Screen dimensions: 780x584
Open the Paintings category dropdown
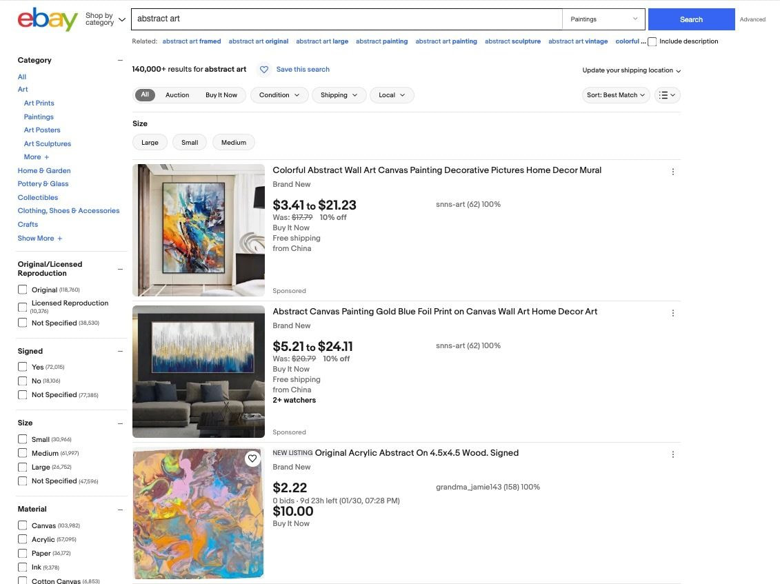(603, 19)
